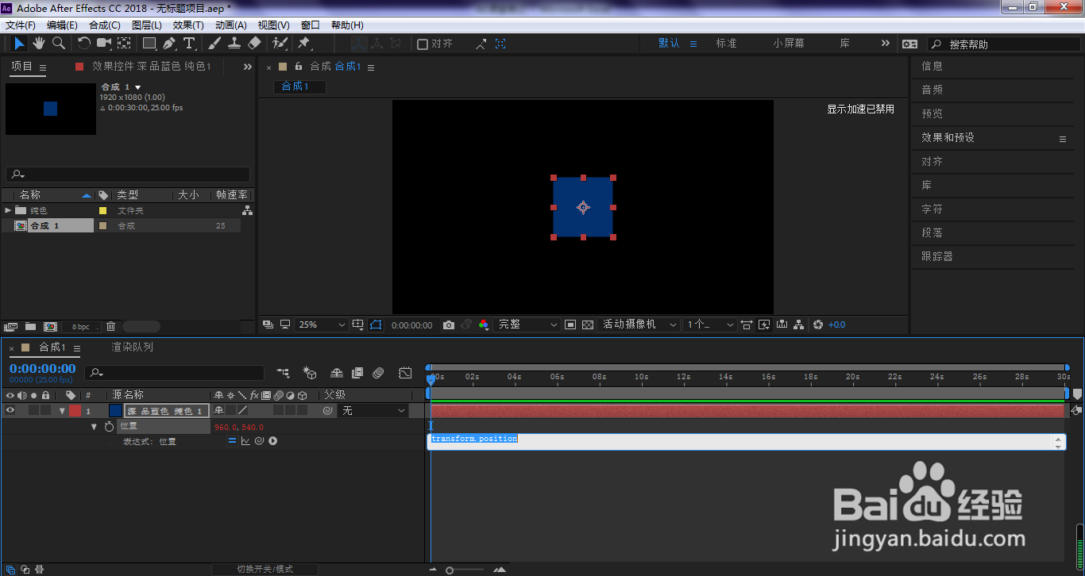Select the Clone Stamp tool
Viewport: 1085px width, 576px height.
[x=235, y=43]
